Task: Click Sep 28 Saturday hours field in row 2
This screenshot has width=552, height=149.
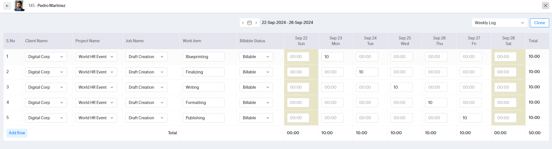Action: (505, 72)
